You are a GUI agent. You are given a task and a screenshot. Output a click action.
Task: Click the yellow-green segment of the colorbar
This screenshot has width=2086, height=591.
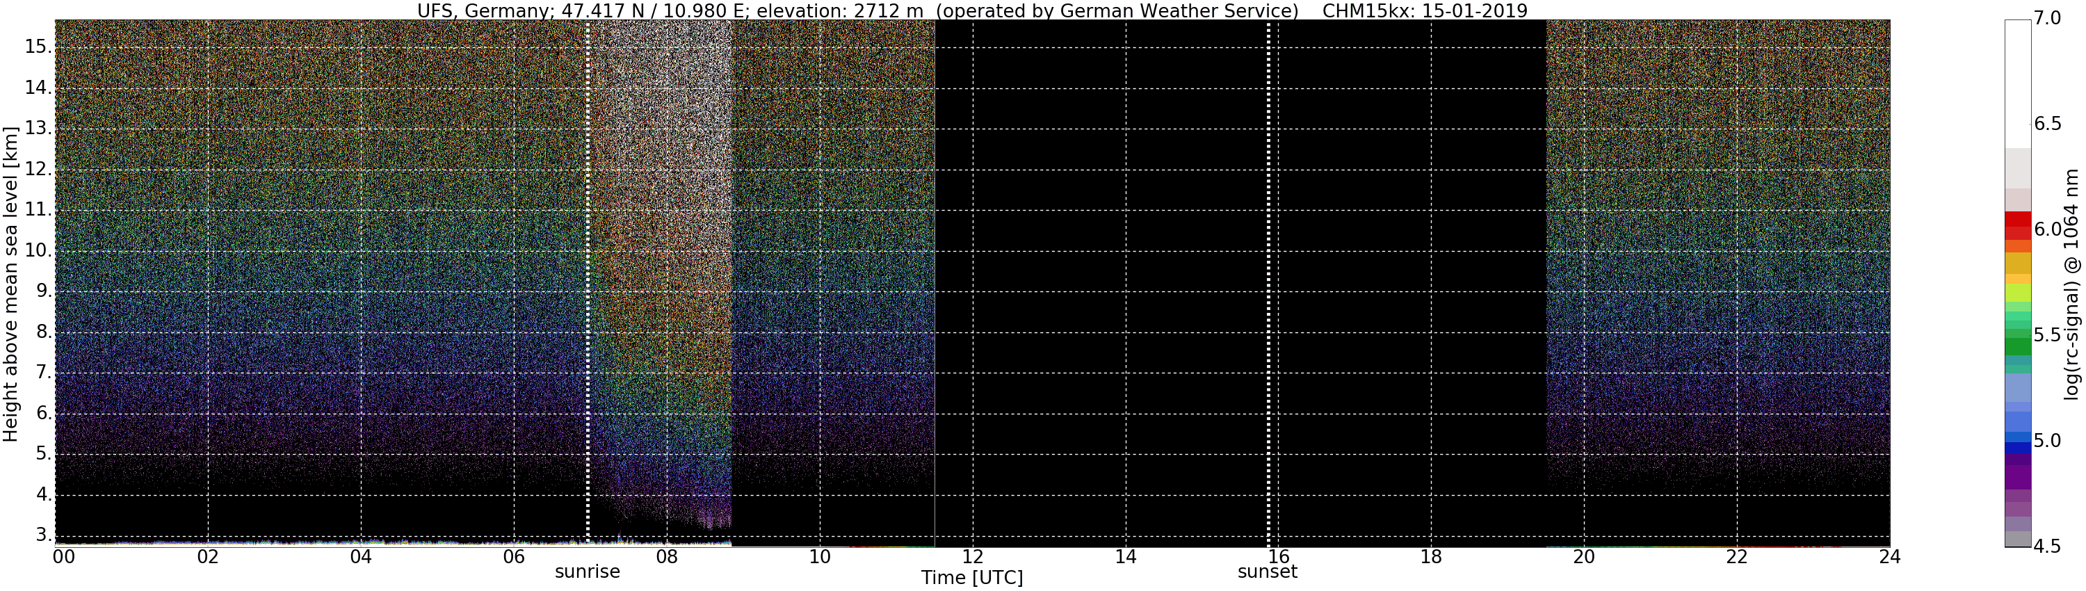pyautogui.click(x=2018, y=293)
